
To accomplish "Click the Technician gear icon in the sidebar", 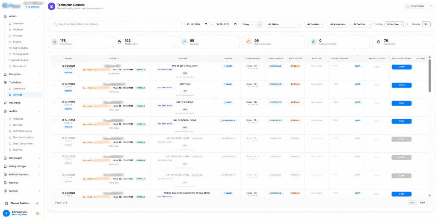I will coord(5,83).
